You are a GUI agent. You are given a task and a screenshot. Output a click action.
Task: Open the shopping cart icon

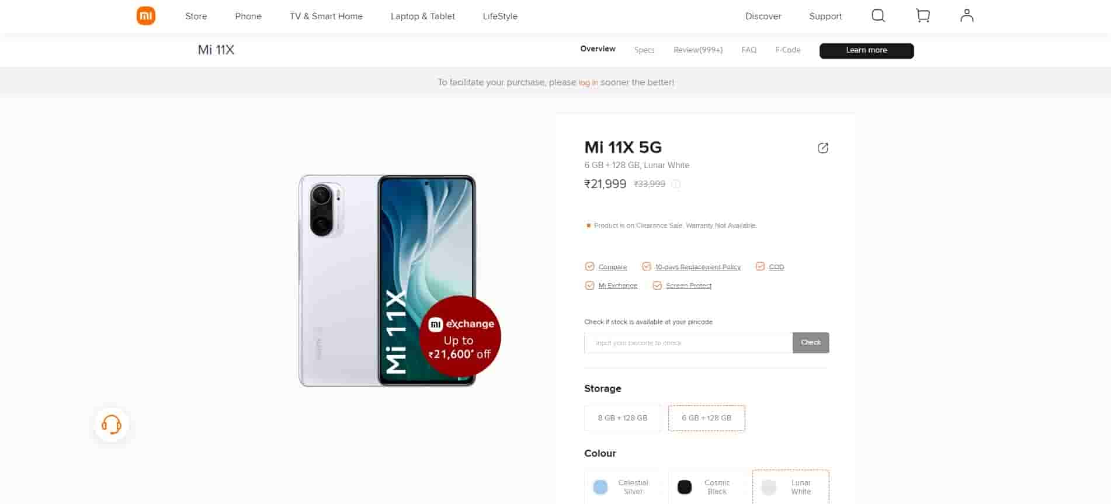pyautogui.click(x=923, y=15)
